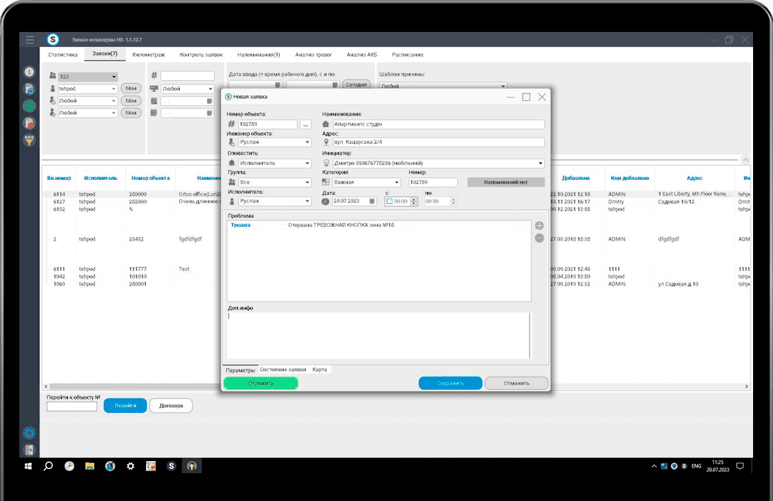Open settings gear in the left sidebar
The image size is (773, 501).
29,433
